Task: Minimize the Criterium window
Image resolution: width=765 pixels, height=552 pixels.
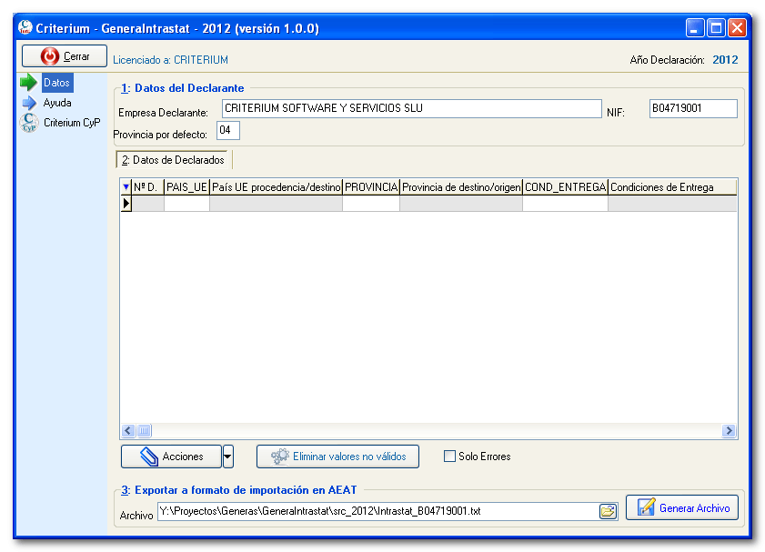Action: (695, 28)
